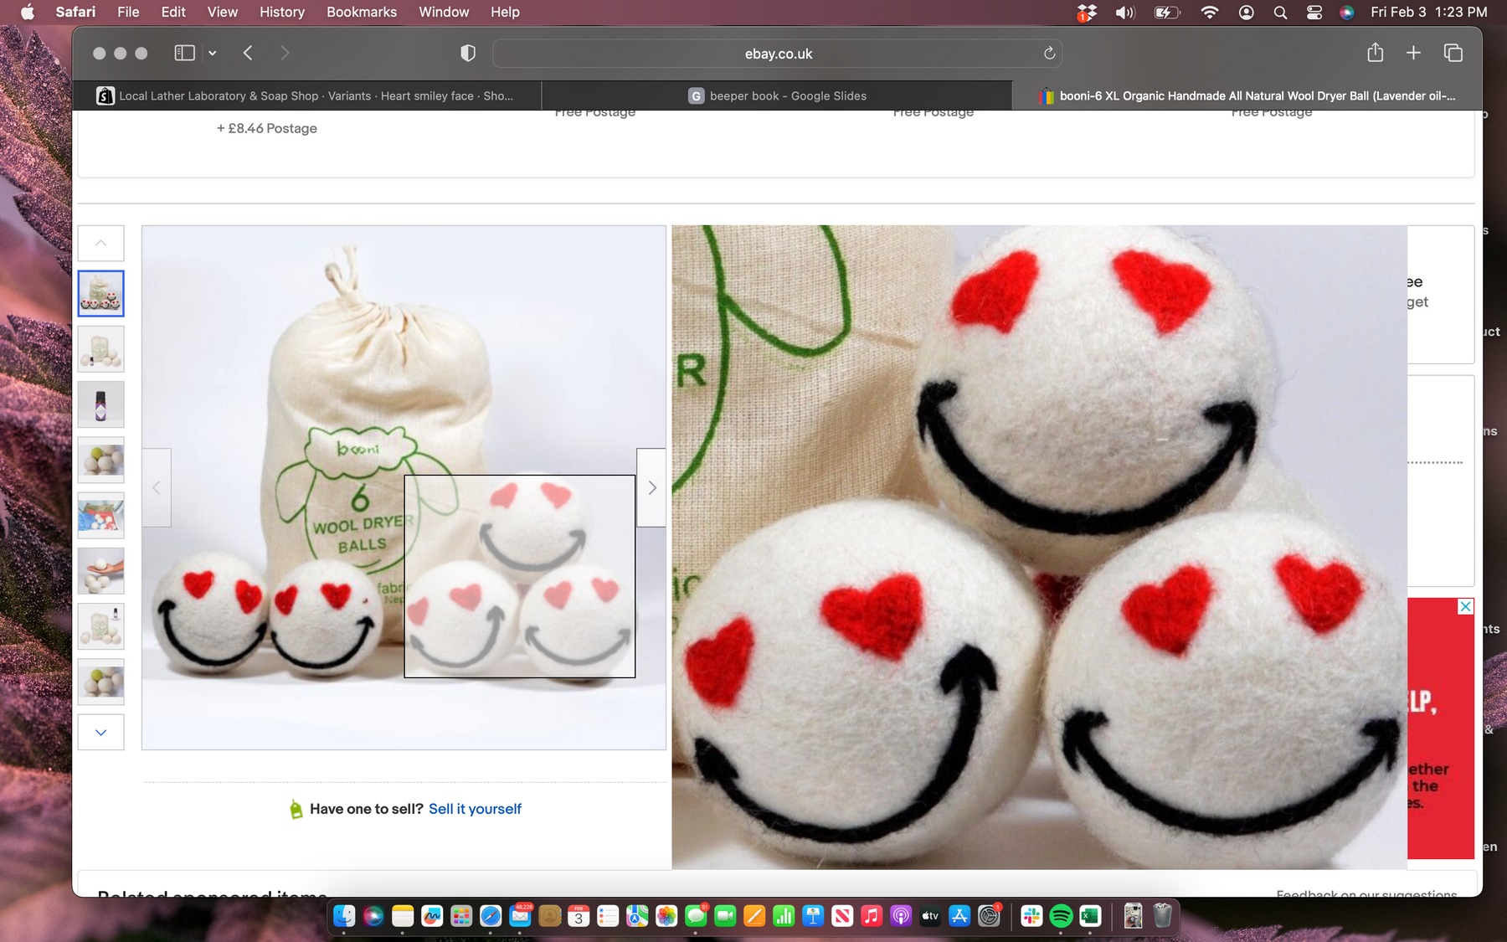Toggle the Safari sidebar button
This screenshot has height=942, width=1507.
[184, 53]
